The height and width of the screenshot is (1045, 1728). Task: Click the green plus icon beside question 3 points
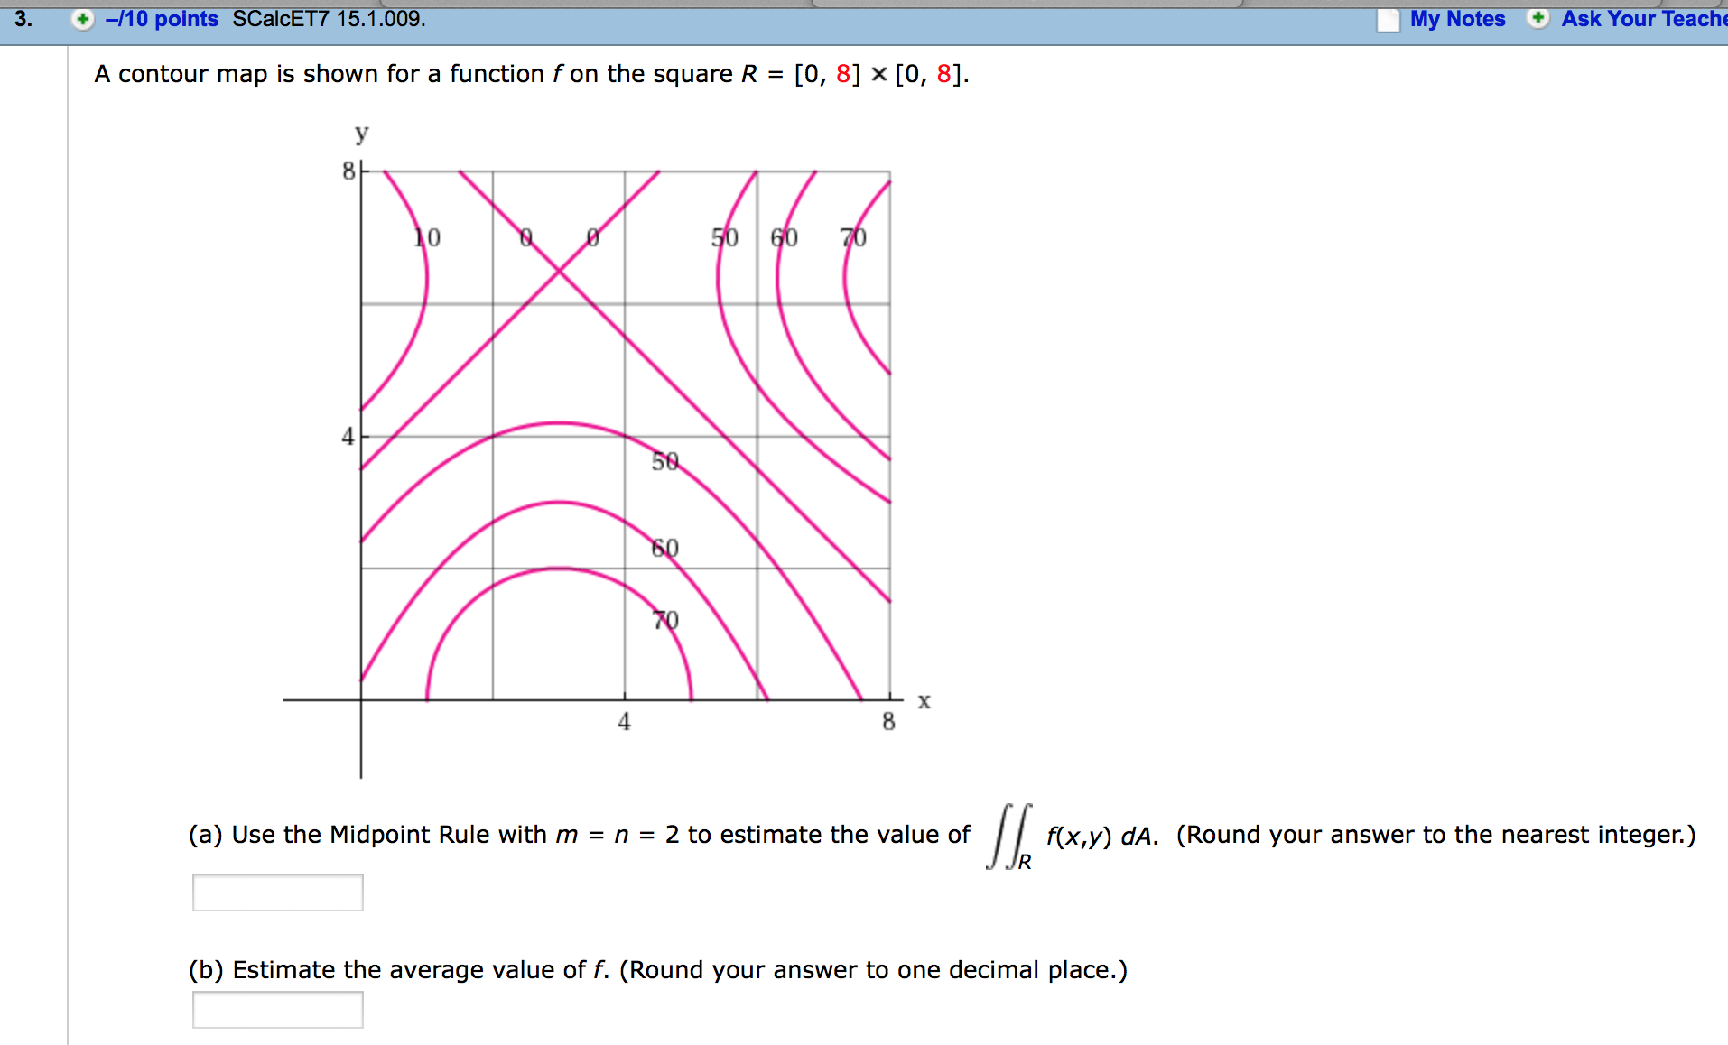click(x=82, y=18)
